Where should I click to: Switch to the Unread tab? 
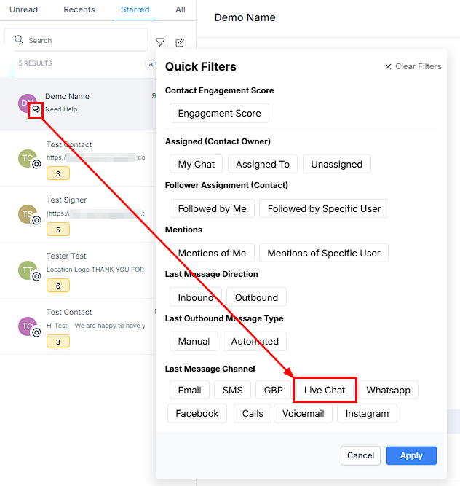(x=23, y=9)
